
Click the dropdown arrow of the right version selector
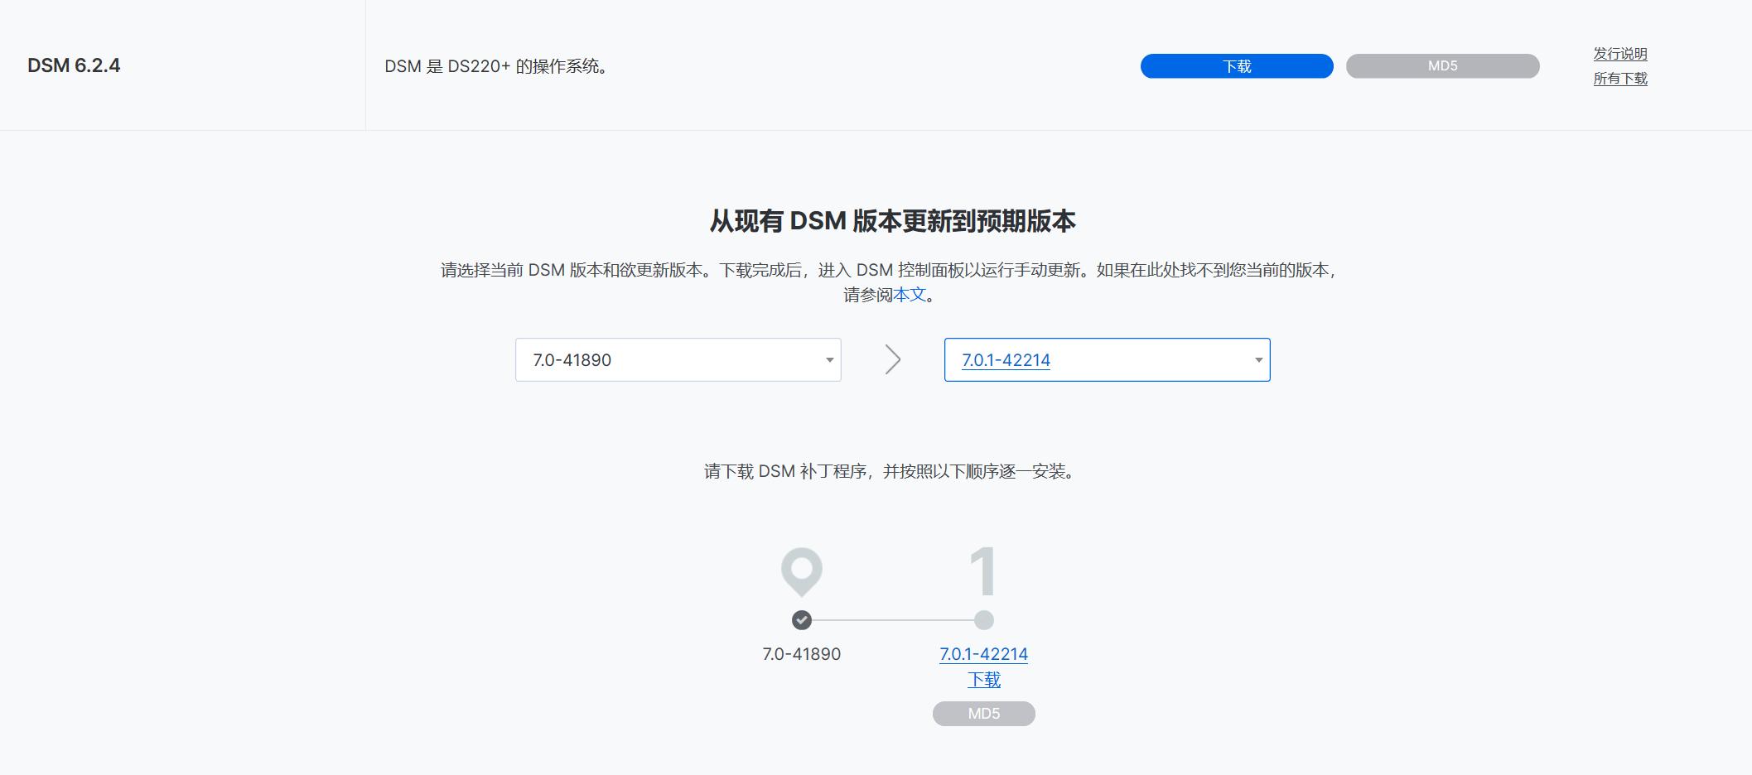pyautogui.click(x=1257, y=359)
